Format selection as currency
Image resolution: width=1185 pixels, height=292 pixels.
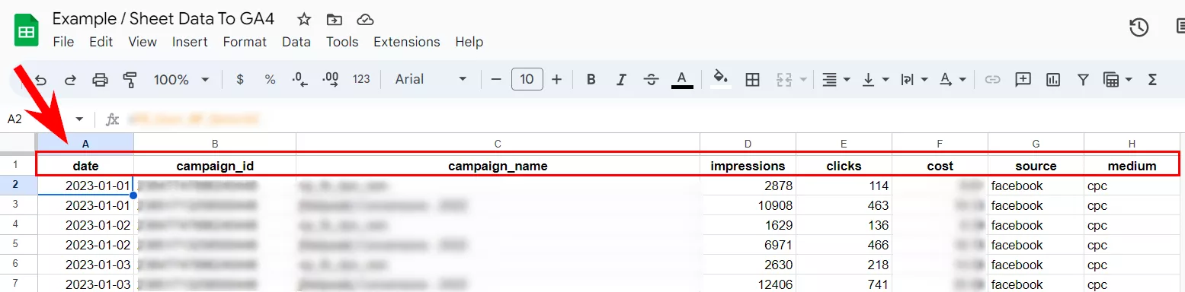241,79
